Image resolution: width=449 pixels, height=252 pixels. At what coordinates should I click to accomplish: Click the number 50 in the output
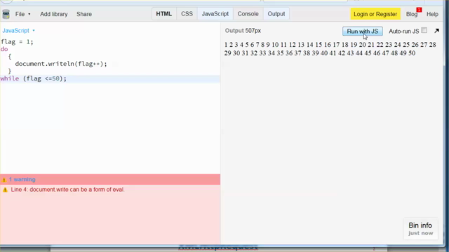tap(412, 53)
